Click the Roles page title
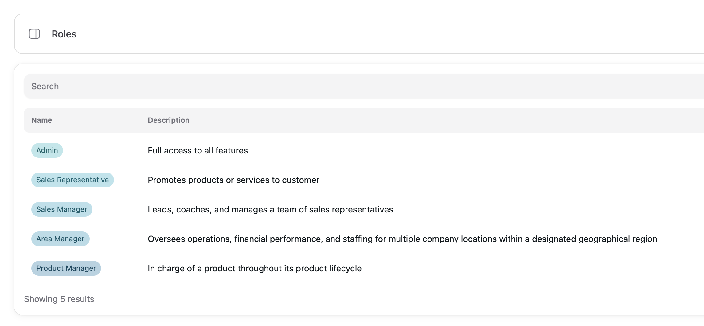This screenshot has width=704, height=326. tap(64, 34)
